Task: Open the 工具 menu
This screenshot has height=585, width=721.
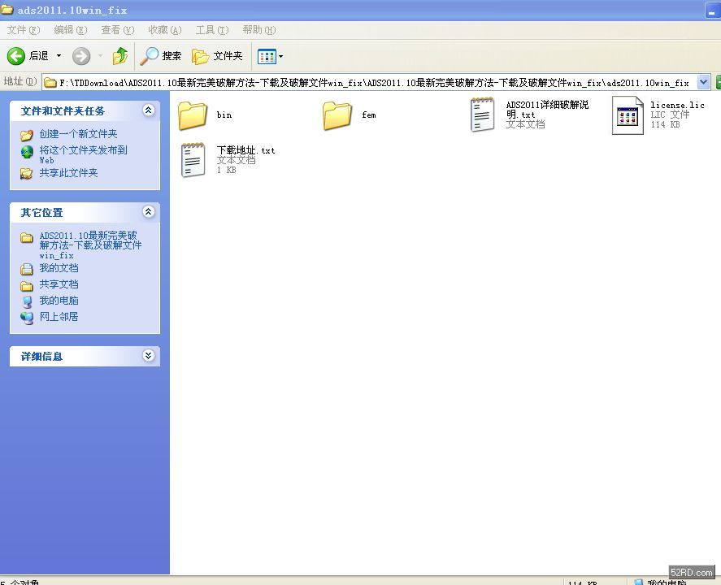Action: 211,30
